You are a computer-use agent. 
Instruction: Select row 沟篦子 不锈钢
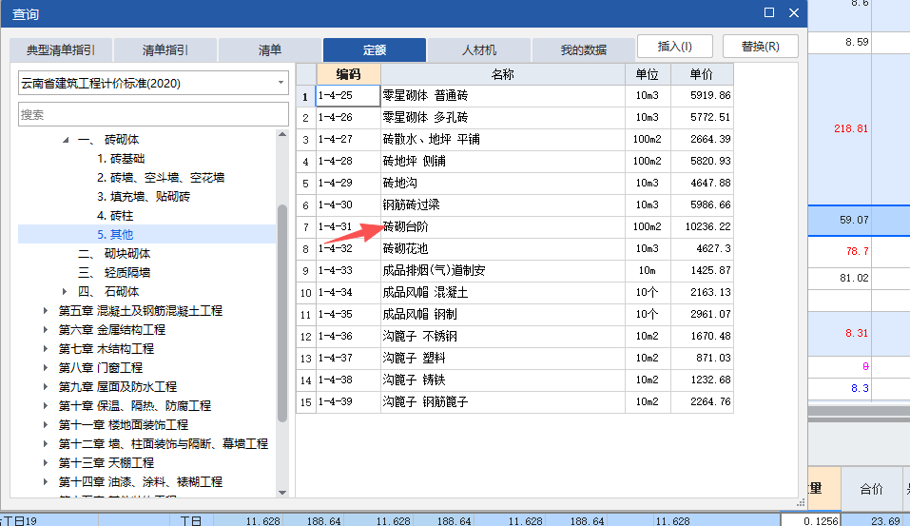pyautogui.click(x=514, y=336)
